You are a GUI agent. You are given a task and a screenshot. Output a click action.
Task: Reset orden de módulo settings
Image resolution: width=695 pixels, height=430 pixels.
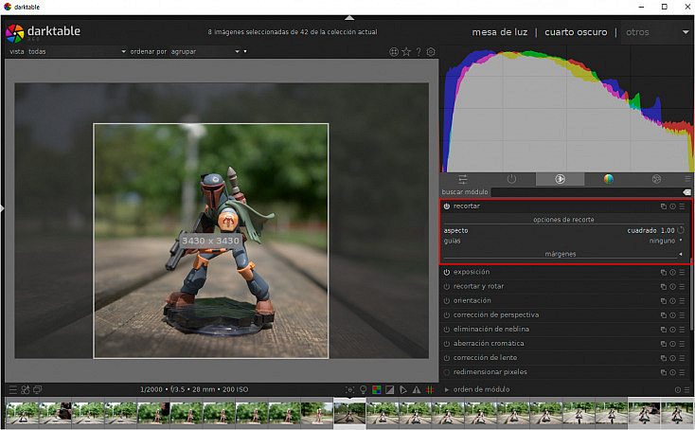coord(678,390)
